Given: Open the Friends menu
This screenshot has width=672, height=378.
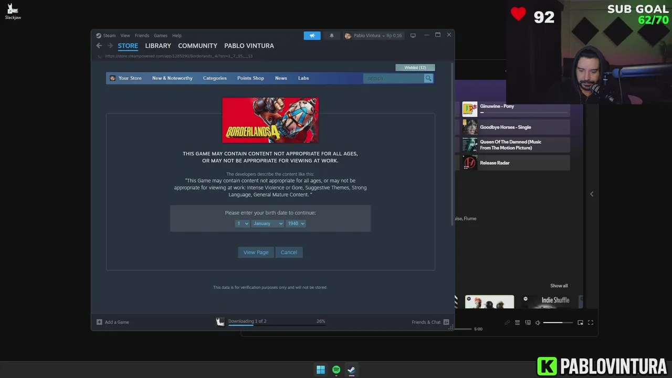Looking at the screenshot, I should [142, 36].
